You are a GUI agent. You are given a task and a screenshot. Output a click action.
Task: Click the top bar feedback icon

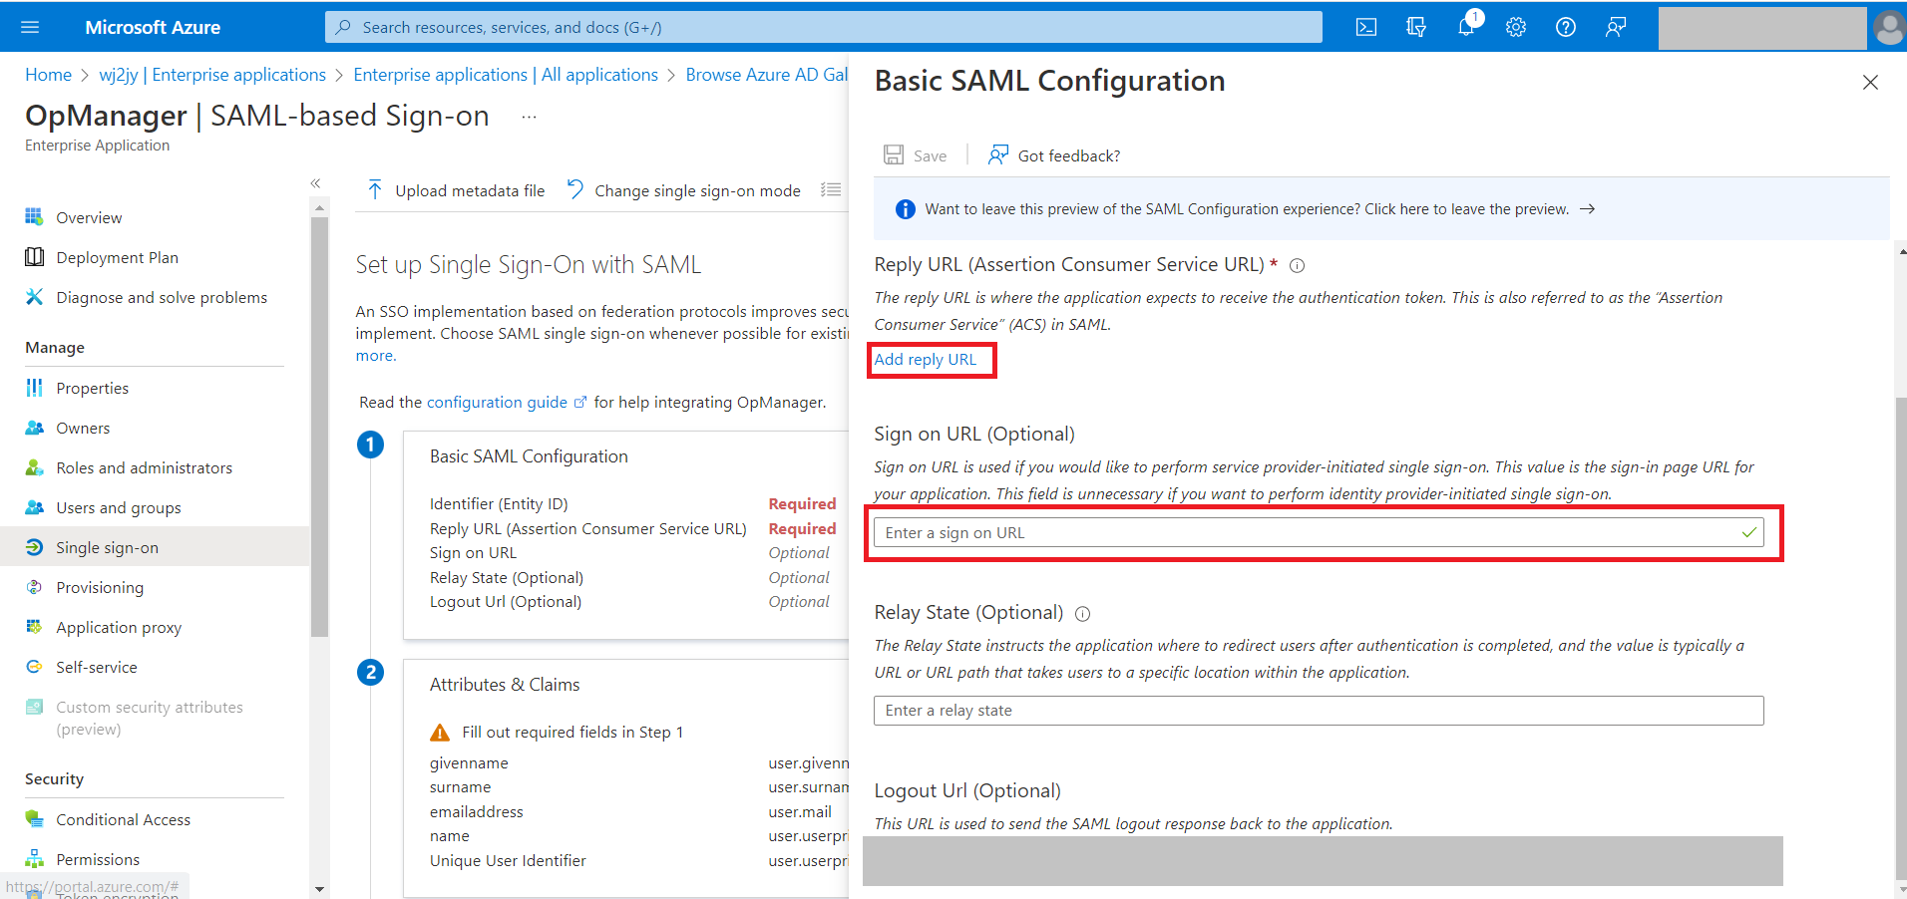[1616, 27]
